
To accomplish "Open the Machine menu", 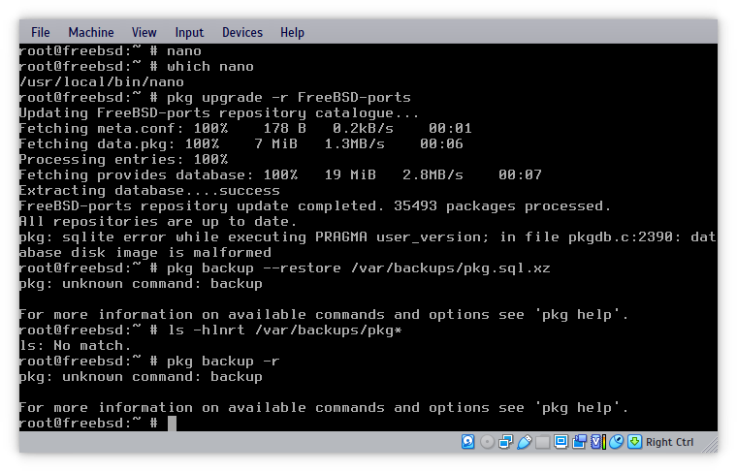I will point(90,32).
